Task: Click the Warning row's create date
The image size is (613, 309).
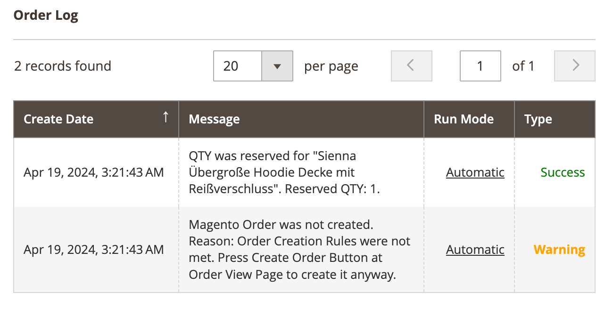Action: (94, 250)
